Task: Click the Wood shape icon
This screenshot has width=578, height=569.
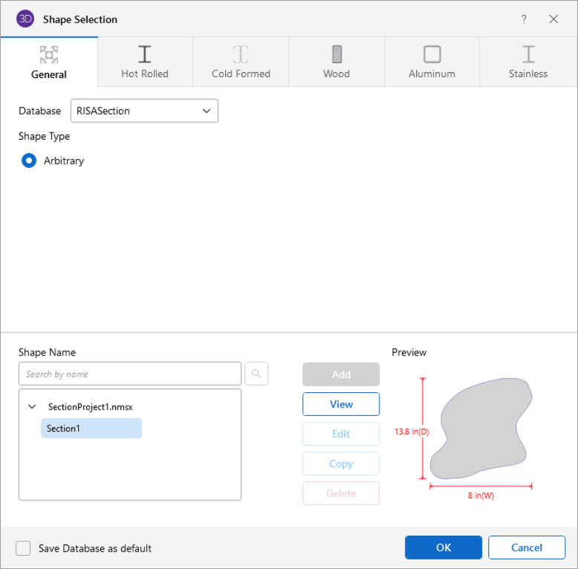Action: [337, 54]
